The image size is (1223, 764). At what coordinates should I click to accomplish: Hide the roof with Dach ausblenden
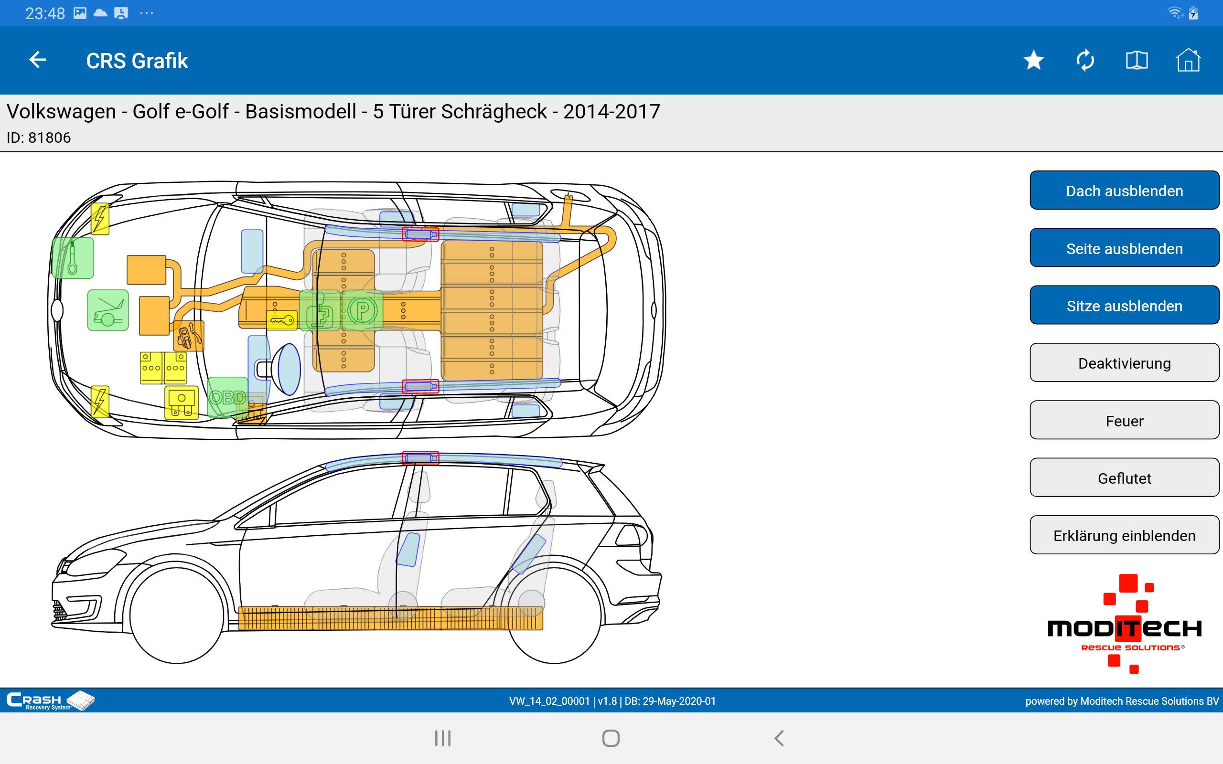point(1125,191)
